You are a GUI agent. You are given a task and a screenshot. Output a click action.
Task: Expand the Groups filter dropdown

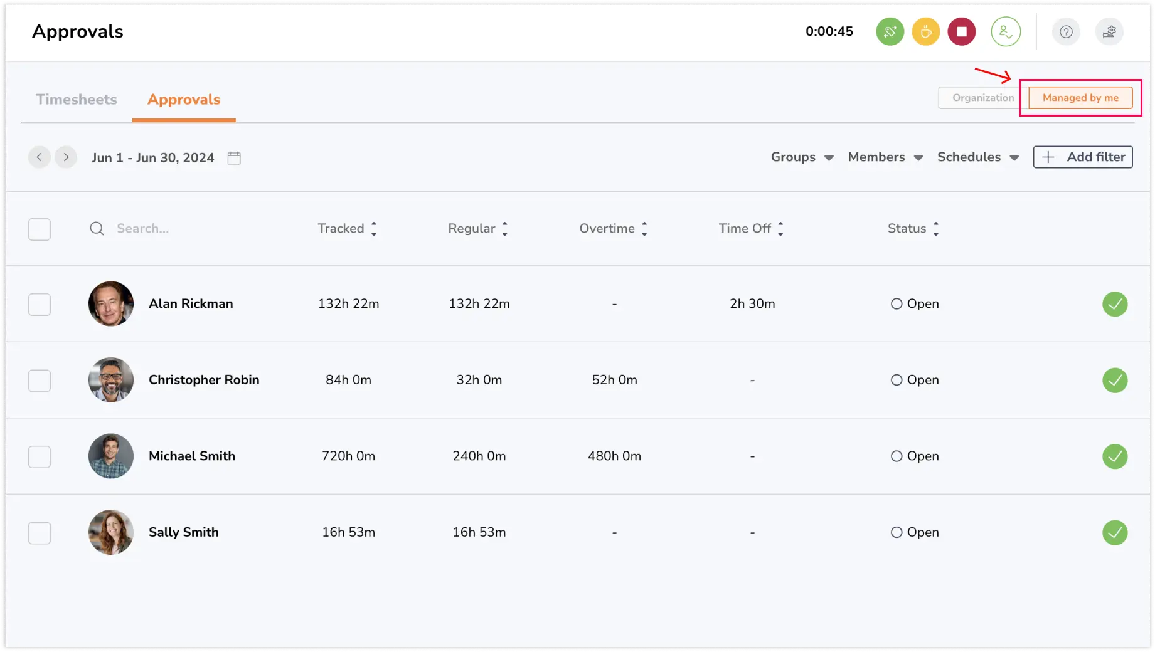coord(802,157)
